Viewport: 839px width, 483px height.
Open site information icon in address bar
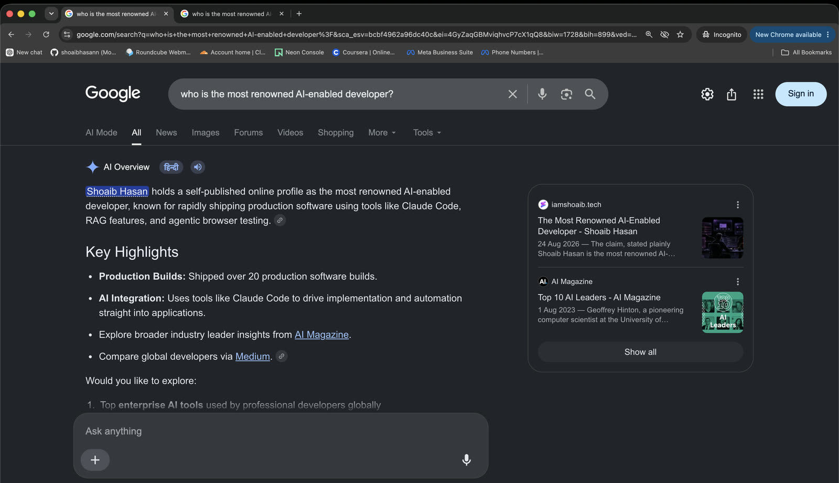pyautogui.click(x=67, y=35)
